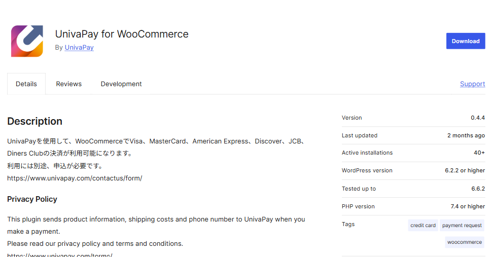
Task: Click the PHP version '7.4 or higher' value
Action: click(468, 206)
